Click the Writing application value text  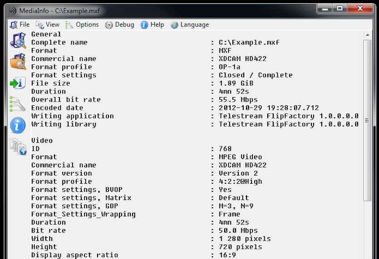tap(288, 116)
